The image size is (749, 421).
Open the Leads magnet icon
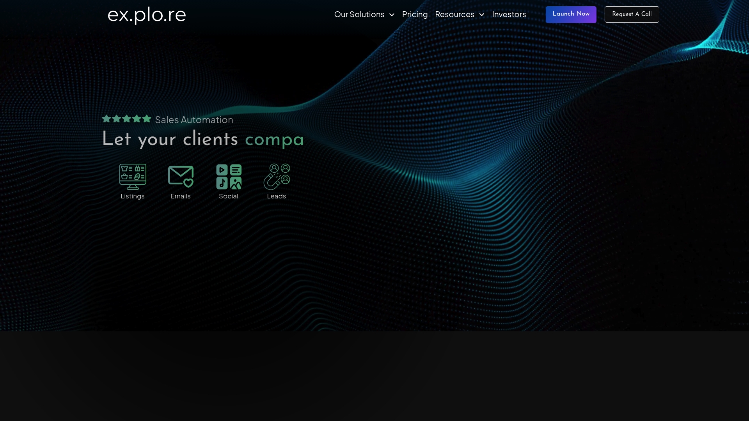[277, 177]
